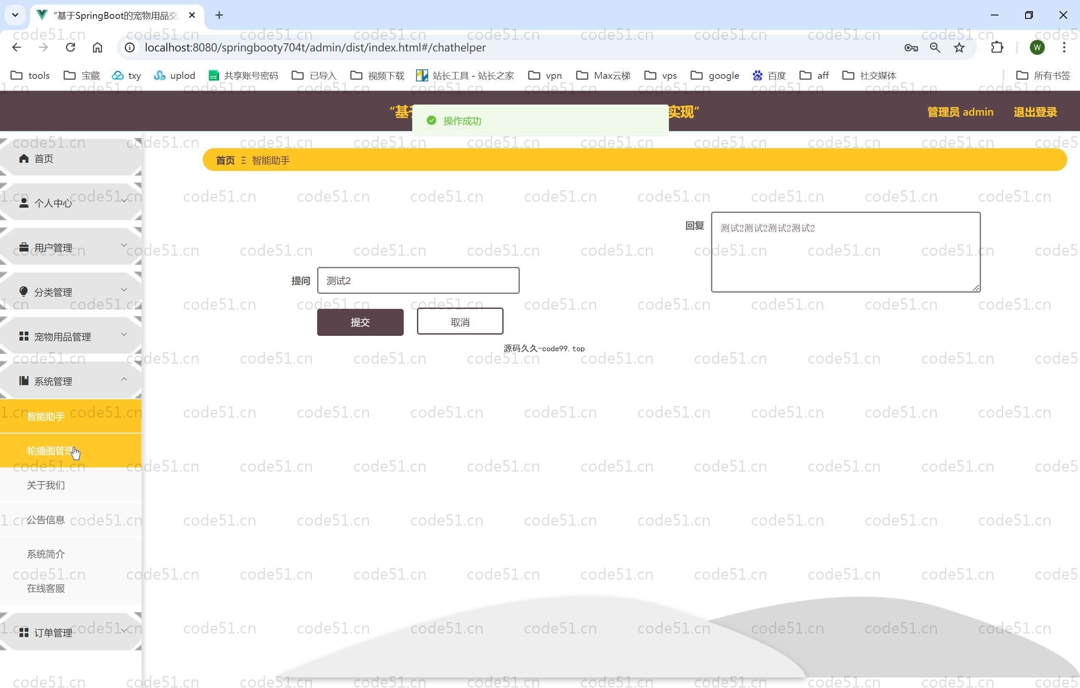Click the bulb icon for 分类管理
Image resolution: width=1080 pixels, height=688 pixels.
(x=24, y=291)
